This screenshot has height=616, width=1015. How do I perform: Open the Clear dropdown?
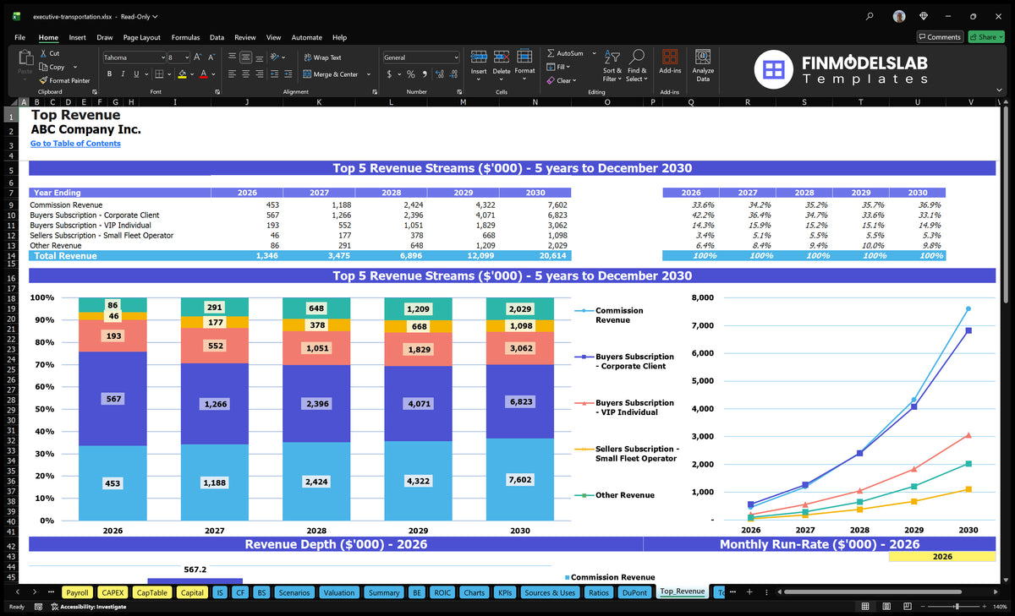click(x=562, y=80)
